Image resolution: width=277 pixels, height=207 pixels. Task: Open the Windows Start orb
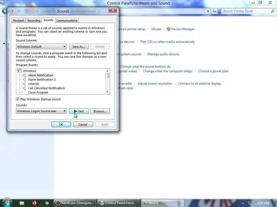(7, 203)
